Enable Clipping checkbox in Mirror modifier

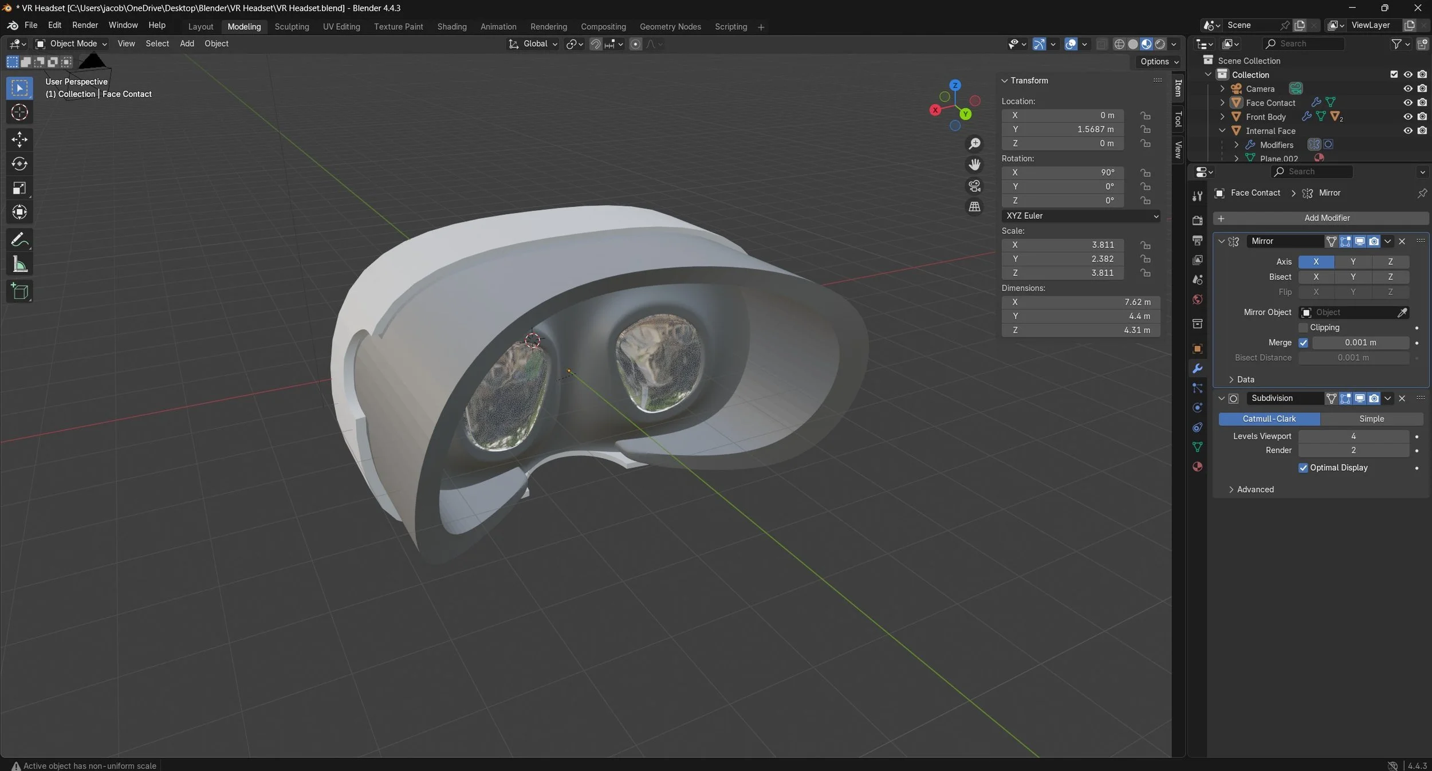tap(1303, 328)
